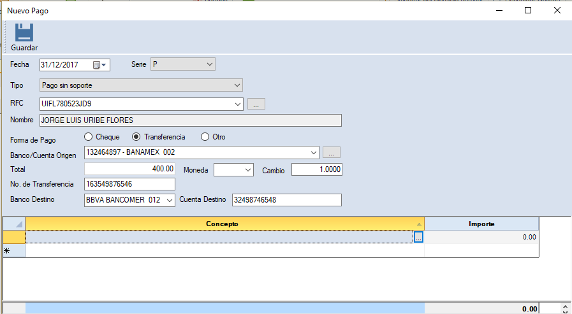572x314 pixels.
Task: Maximize the Nuevo Pago window
Action: coord(528,10)
